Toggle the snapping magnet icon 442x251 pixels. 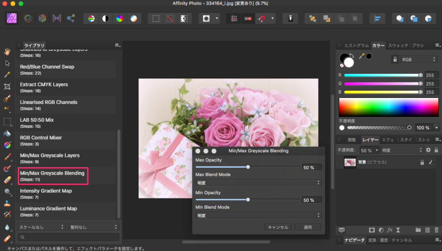coord(262,18)
